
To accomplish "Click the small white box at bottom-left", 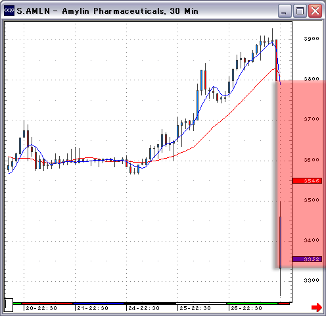I will tap(9, 305).
